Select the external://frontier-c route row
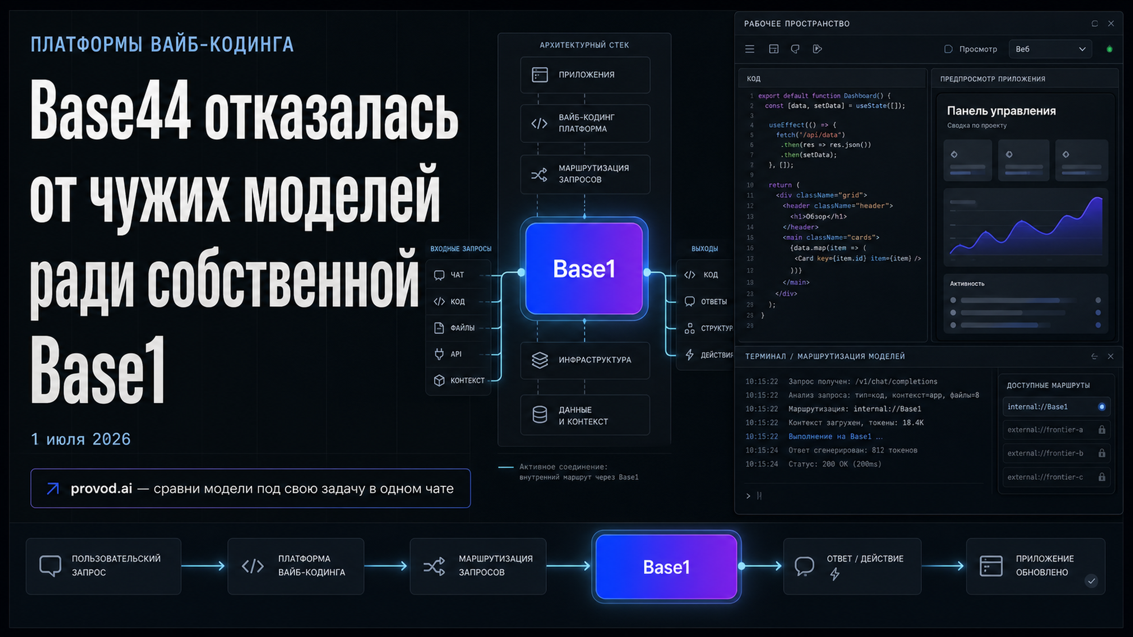Screen dimensions: 1133x637 (x=1056, y=477)
